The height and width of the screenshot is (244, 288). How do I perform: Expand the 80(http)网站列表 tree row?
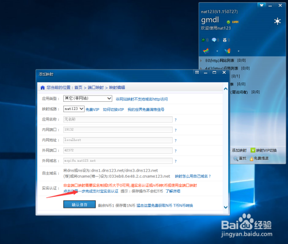[x=201, y=60]
